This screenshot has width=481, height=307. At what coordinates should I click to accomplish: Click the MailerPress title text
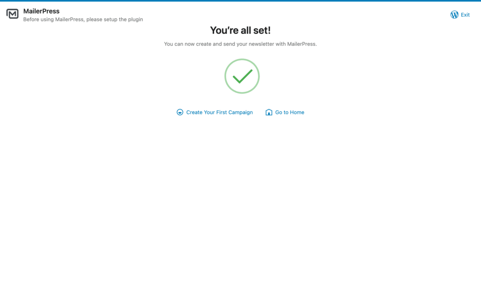pyautogui.click(x=40, y=11)
